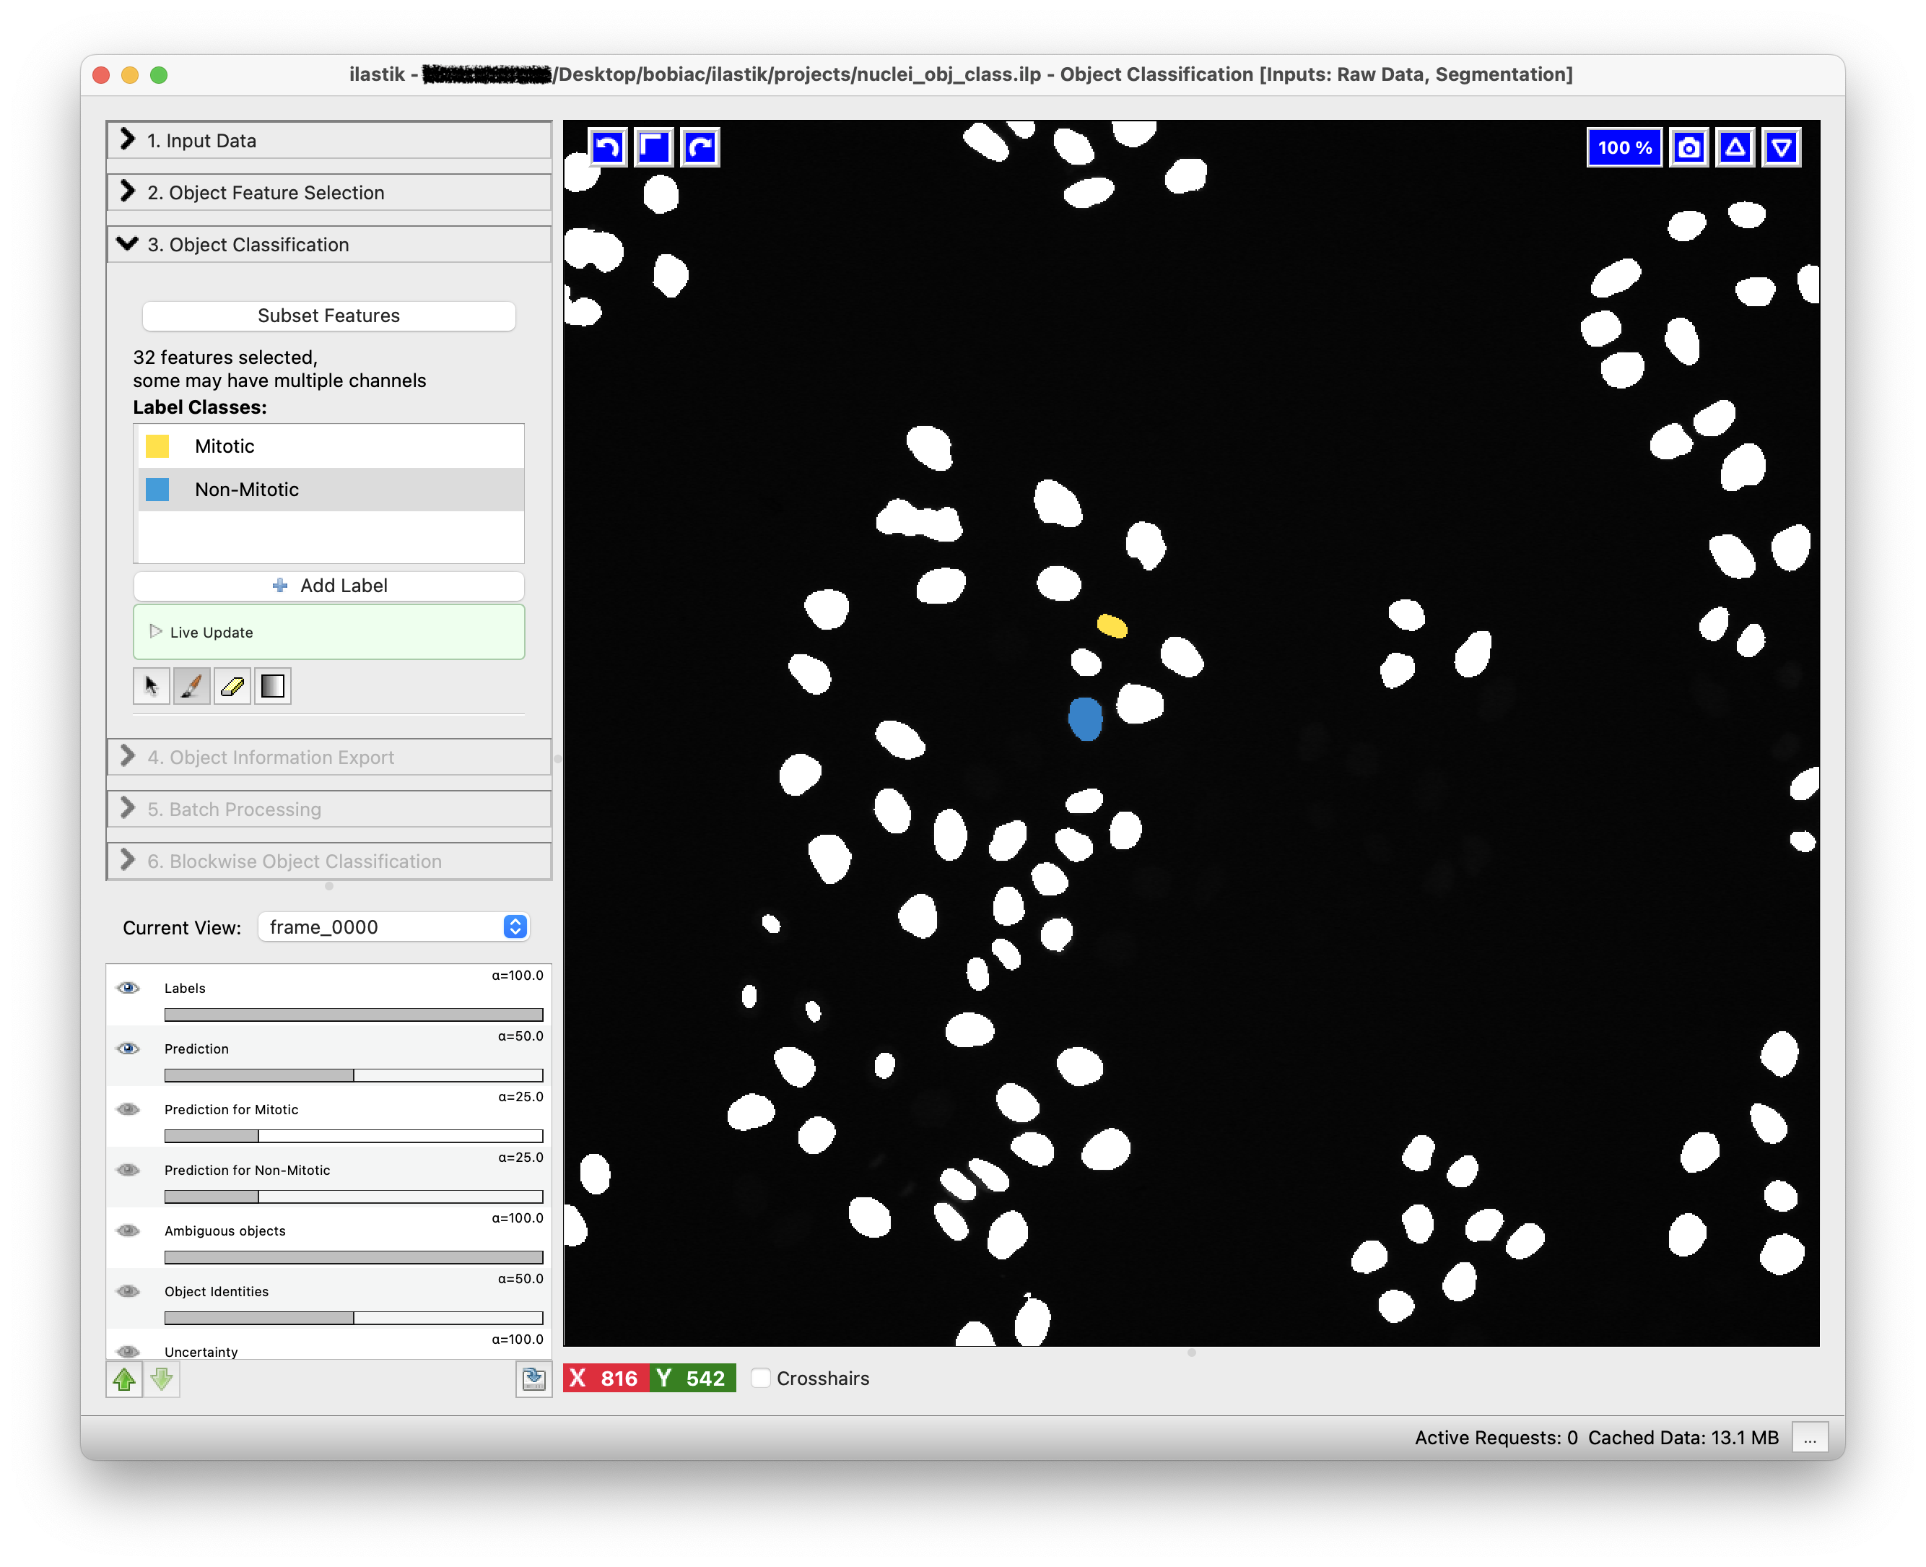Rotate view counterclockwise with undo-arrow icon
This screenshot has height=1567, width=1926.
608,147
